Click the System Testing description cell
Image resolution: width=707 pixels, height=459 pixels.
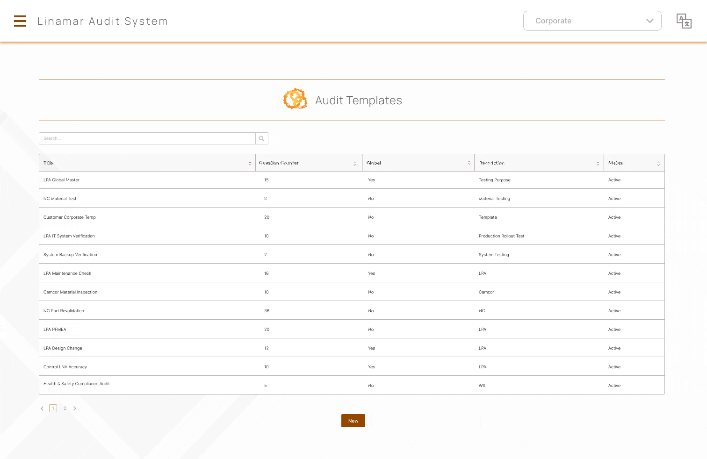494,255
